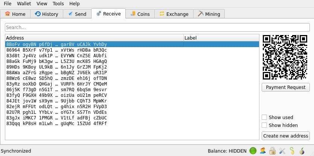314x156 pixels.
Task: Select address starting with 88Wz6
Action: pos(132,78)
